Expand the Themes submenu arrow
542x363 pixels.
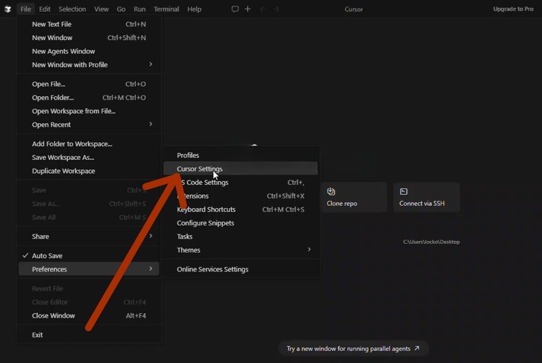point(309,249)
